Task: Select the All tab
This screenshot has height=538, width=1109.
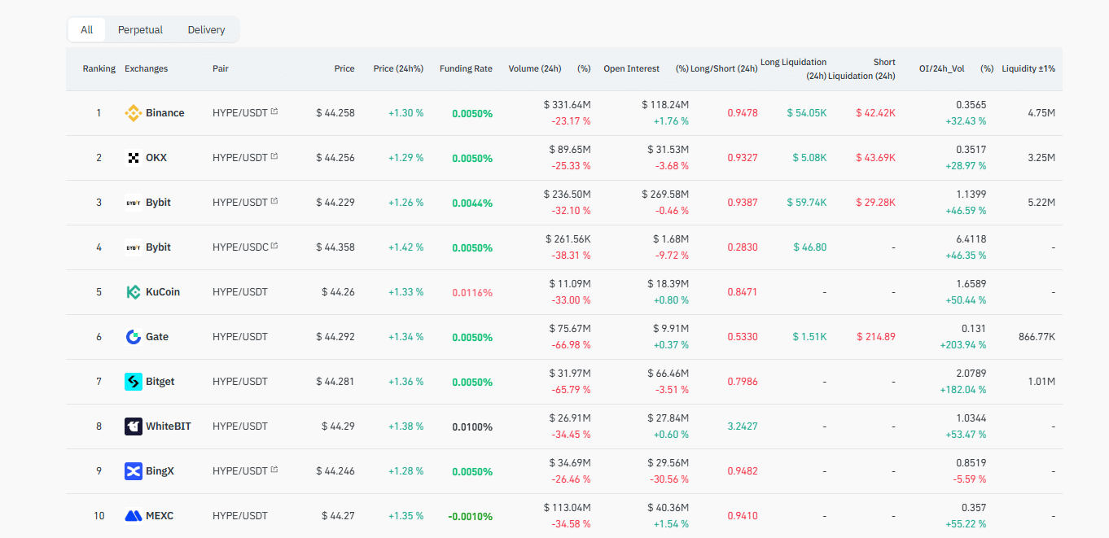Action: [87, 30]
